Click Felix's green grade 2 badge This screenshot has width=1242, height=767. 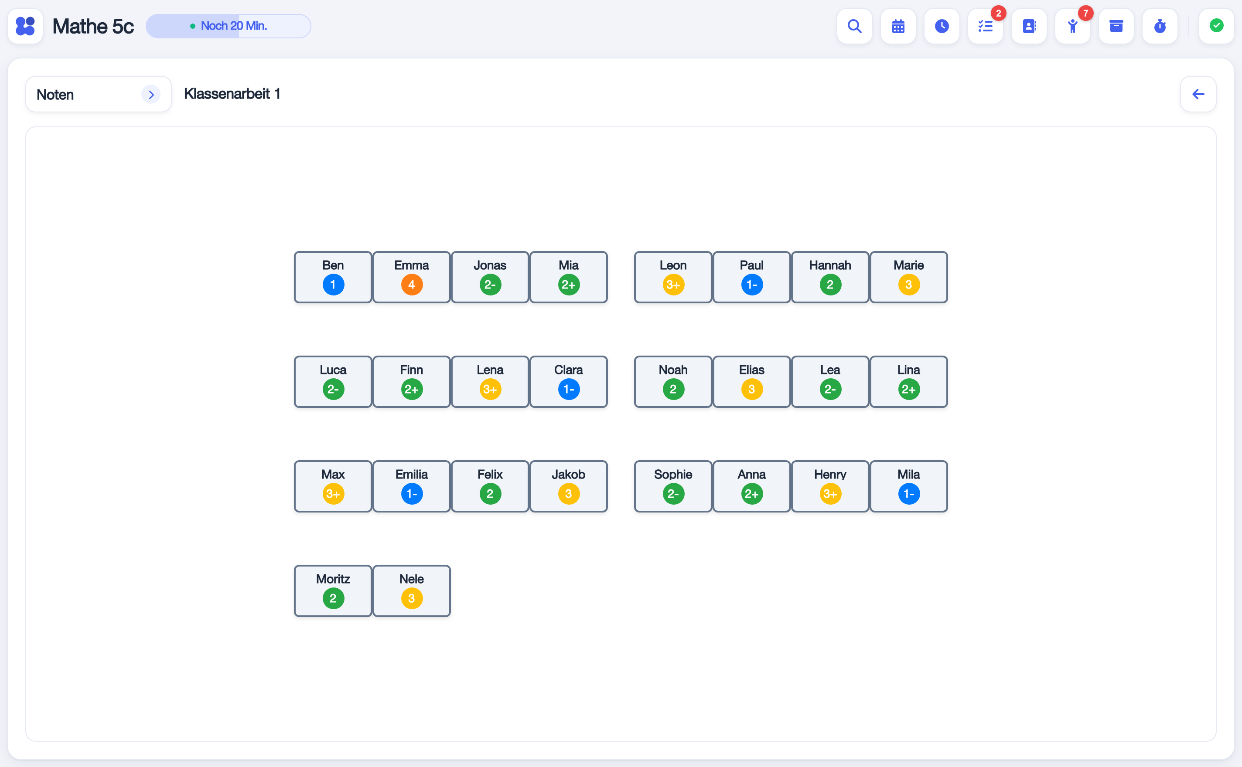click(x=490, y=494)
